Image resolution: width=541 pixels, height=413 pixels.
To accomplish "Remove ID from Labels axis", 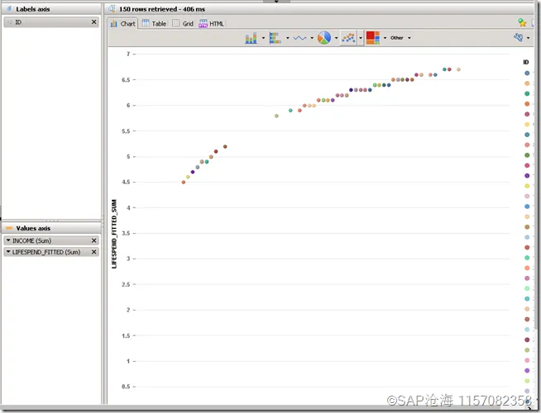I will pos(93,22).
